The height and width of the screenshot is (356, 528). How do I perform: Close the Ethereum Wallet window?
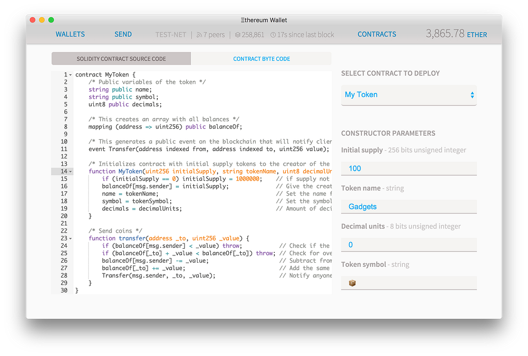coord(32,20)
